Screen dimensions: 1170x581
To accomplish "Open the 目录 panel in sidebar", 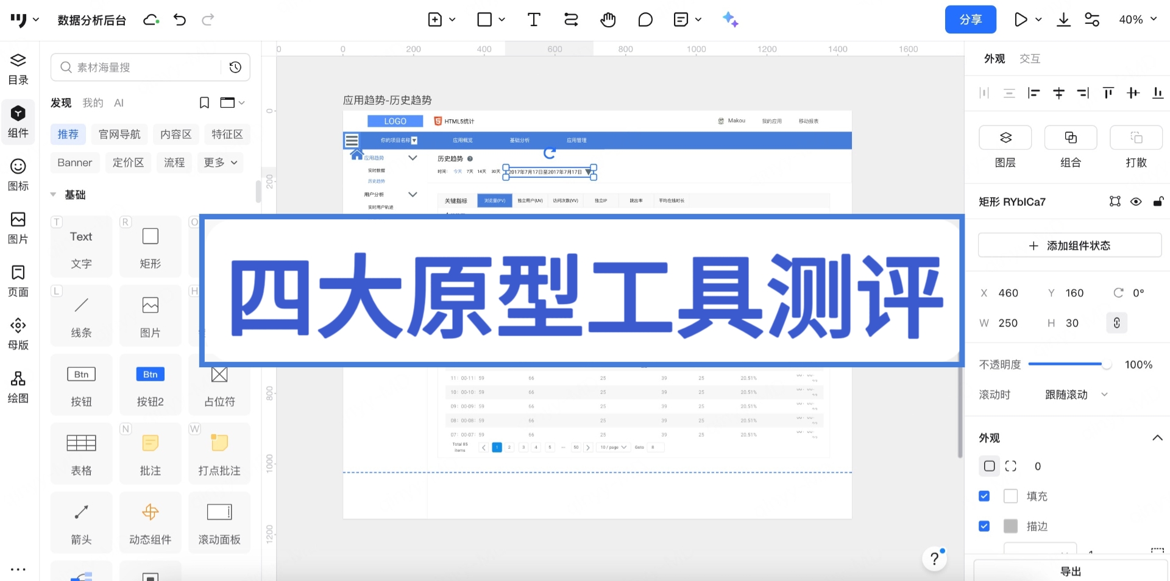I will [x=18, y=69].
